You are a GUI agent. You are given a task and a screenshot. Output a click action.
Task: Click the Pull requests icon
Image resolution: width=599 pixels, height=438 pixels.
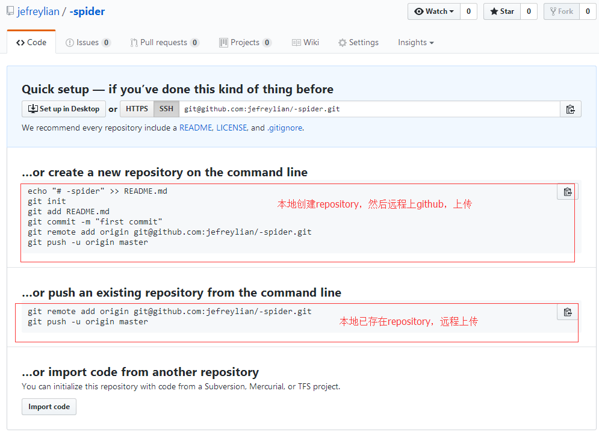point(134,43)
